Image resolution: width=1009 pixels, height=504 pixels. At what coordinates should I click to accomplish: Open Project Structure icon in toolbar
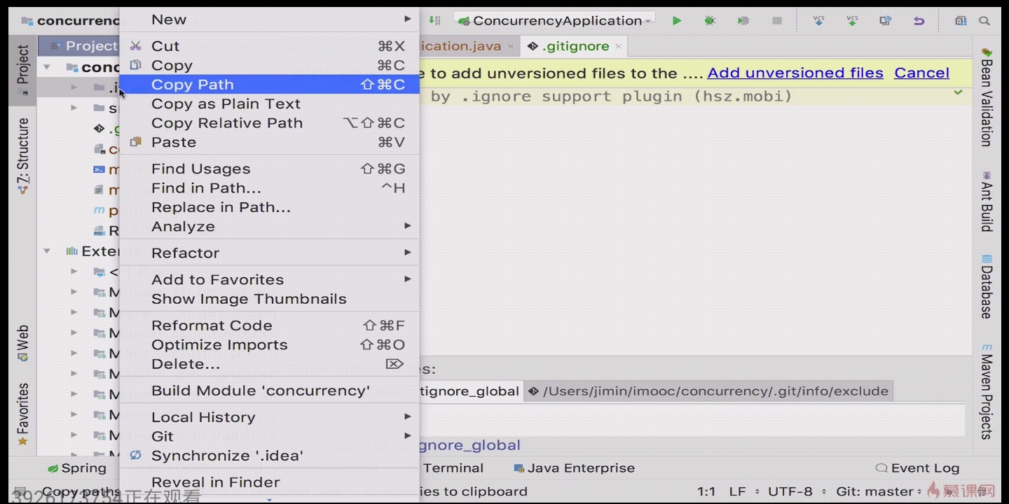[960, 21]
